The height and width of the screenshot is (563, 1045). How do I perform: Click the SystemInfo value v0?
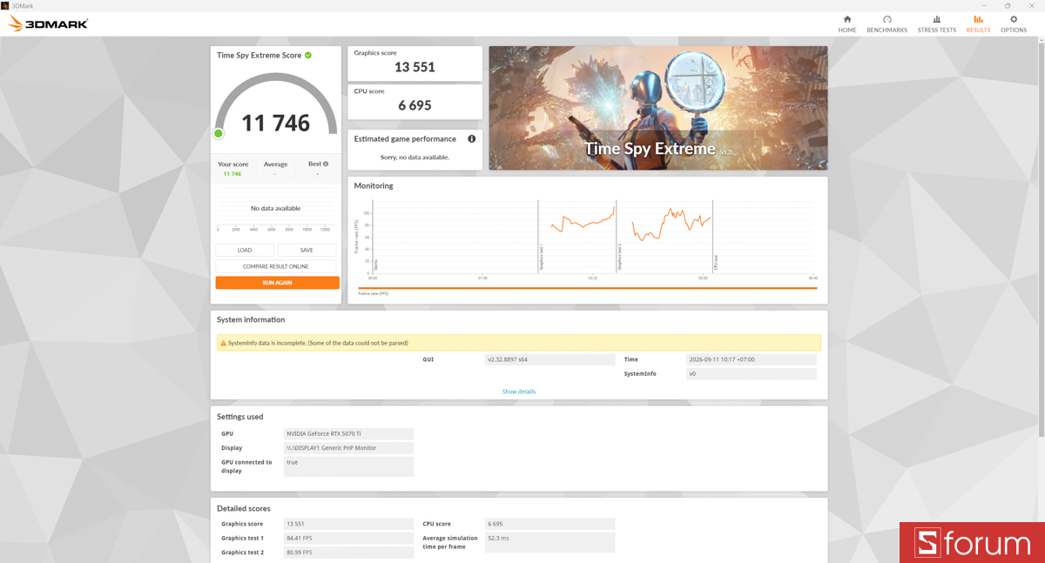[752, 374]
